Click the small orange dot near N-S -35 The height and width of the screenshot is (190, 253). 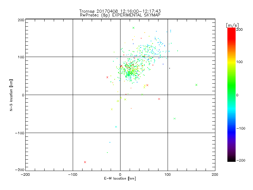pyautogui.click(x=131, y=108)
